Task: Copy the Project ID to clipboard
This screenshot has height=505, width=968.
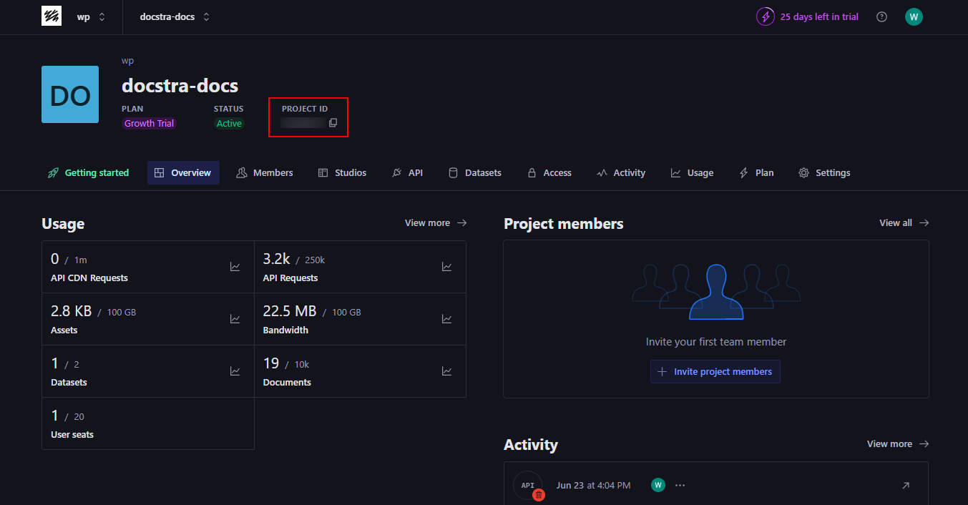Action: (333, 123)
